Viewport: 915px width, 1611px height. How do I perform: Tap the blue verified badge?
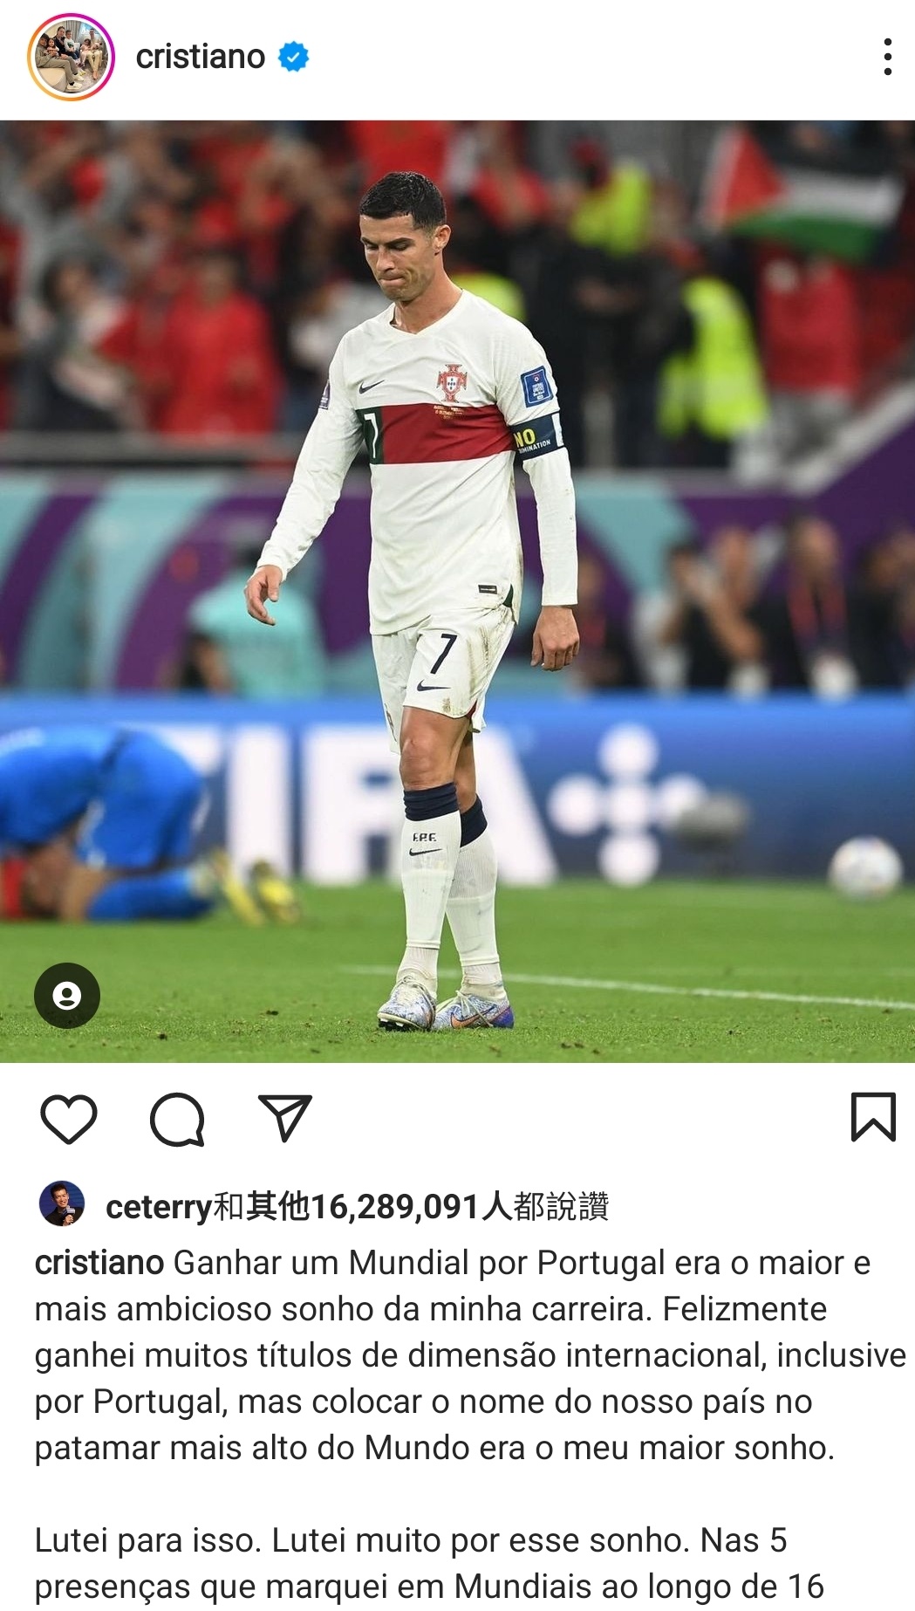coord(293,57)
